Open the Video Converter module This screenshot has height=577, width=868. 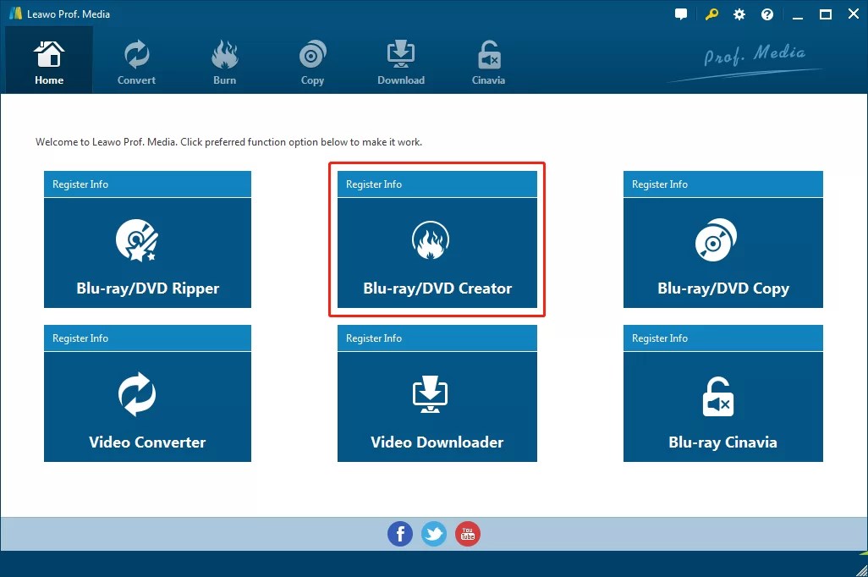pyautogui.click(x=147, y=406)
